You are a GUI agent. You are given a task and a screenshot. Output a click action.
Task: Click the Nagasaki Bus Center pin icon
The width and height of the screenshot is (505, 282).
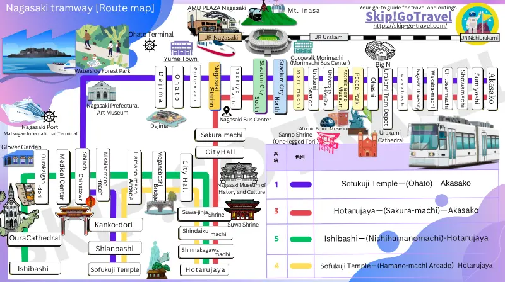click(x=227, y=111)
